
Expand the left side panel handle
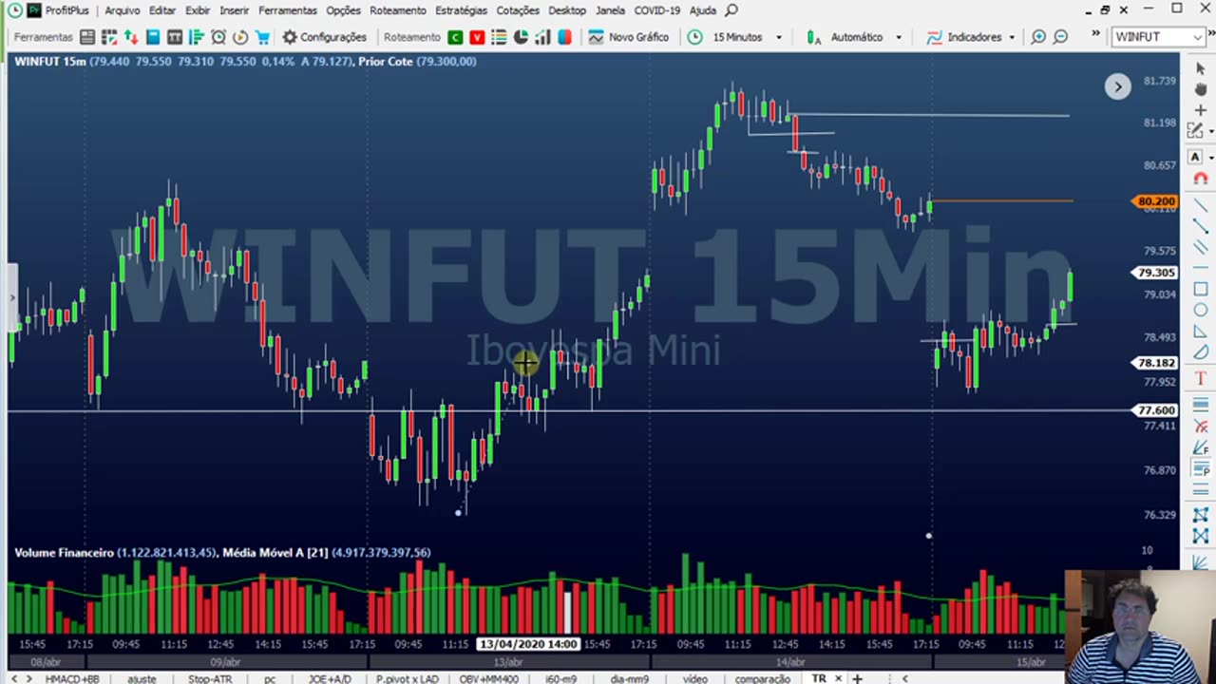[12, 298]
